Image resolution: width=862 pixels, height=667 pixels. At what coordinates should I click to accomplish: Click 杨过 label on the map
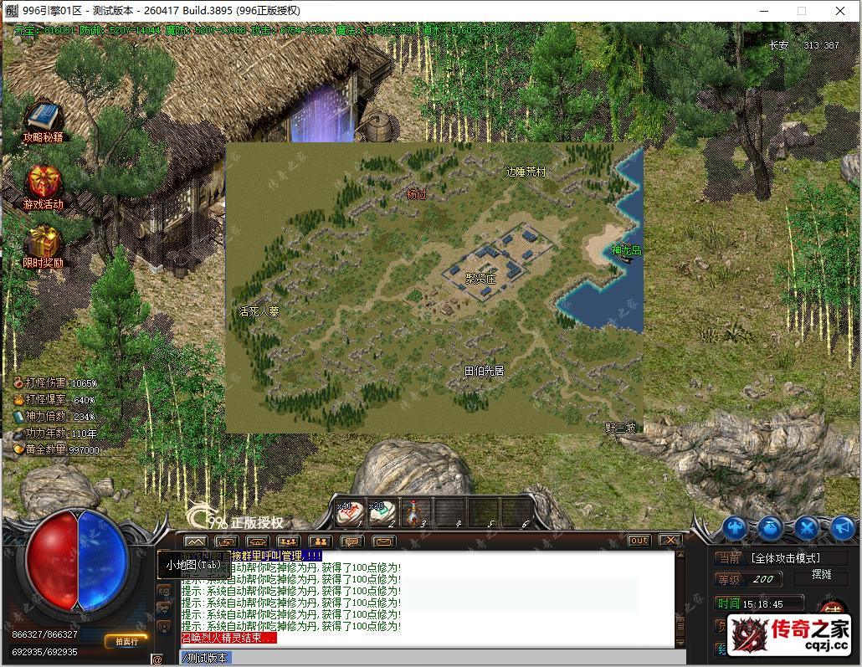coord(416,194)
